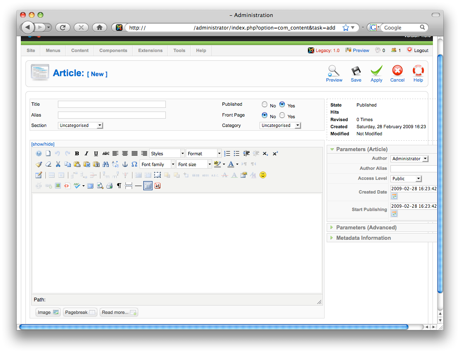Open highlight background color dropdown arrow
Image resolution: width=460 pixels, height=353 pixels.
coord(224,164)
